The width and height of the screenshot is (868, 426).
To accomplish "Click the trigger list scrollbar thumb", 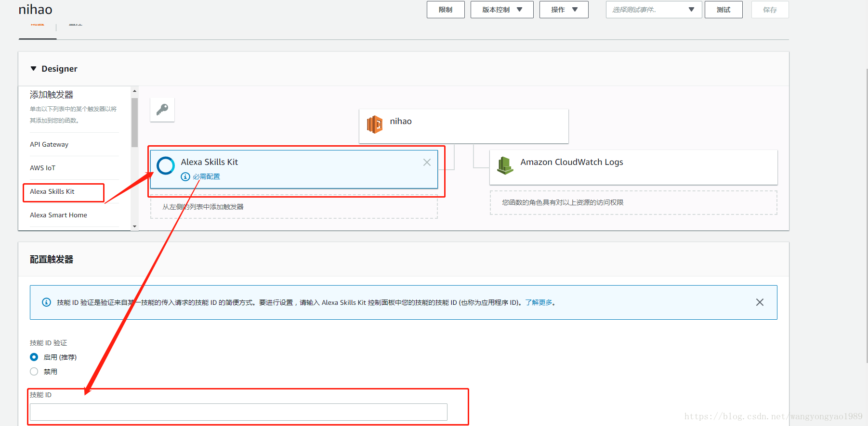I will coord(135,122).
